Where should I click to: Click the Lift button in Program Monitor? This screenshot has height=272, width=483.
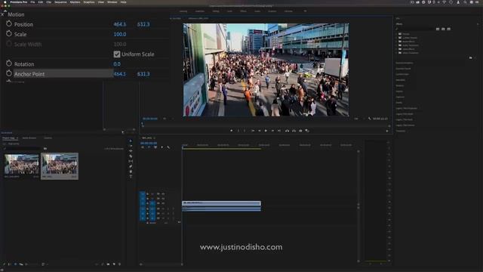[x=287, y=131]
